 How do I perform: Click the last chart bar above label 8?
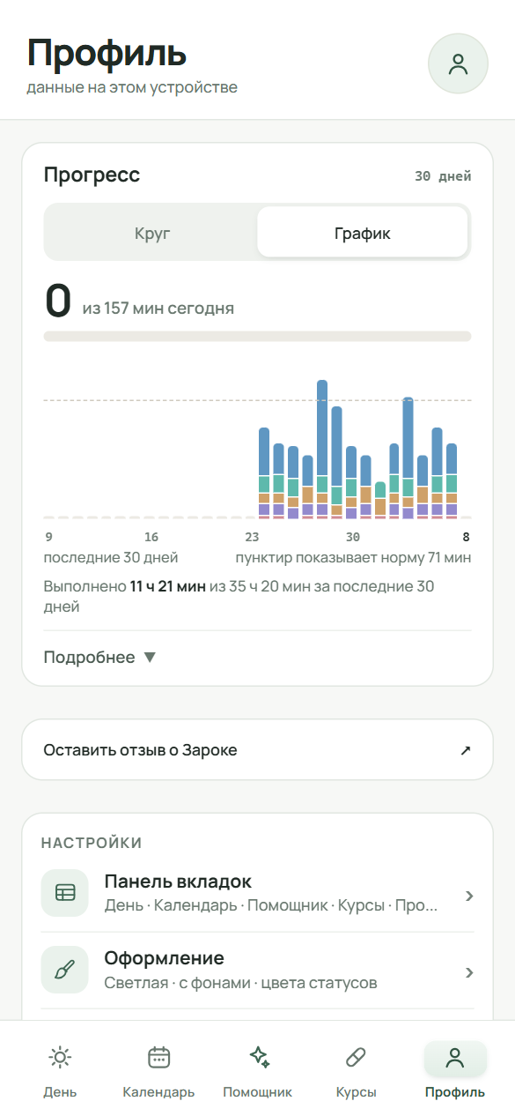452,480
